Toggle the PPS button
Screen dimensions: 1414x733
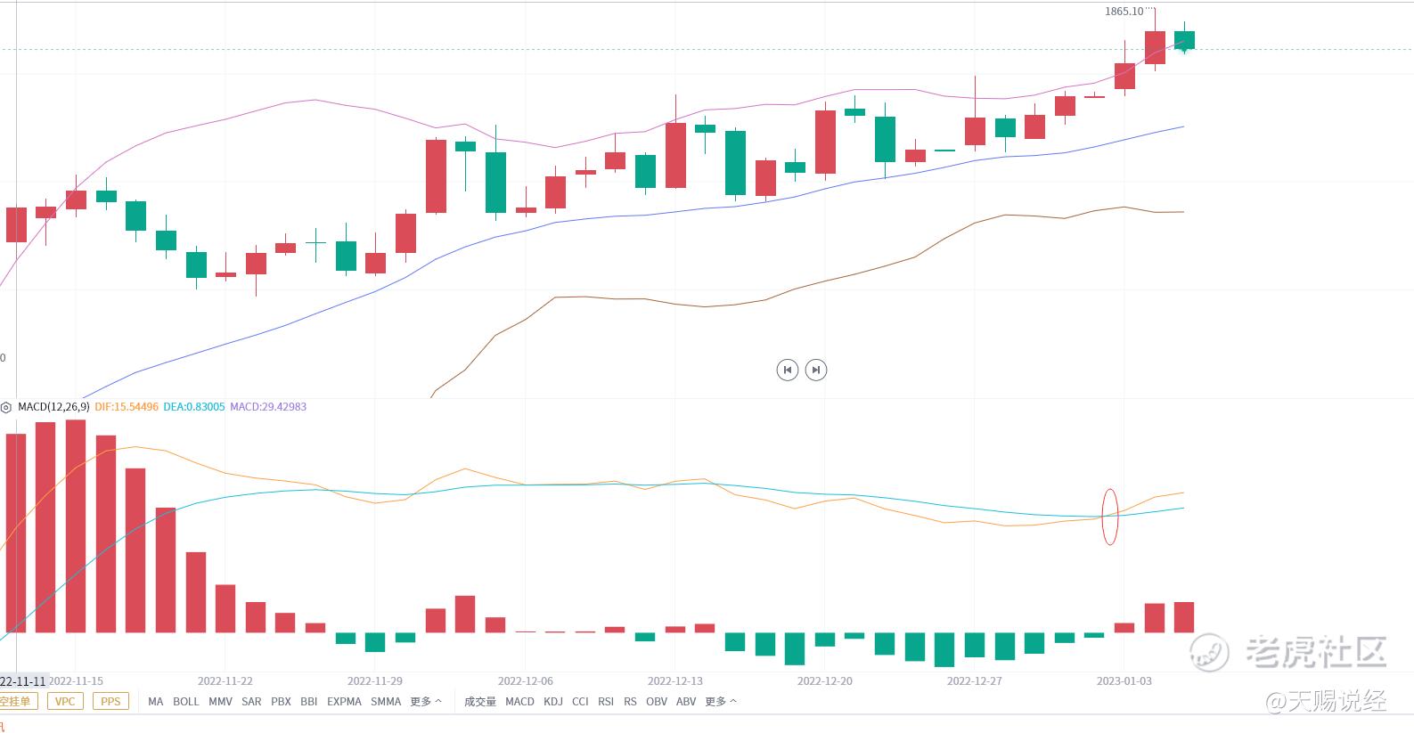(x=110, y=702)
